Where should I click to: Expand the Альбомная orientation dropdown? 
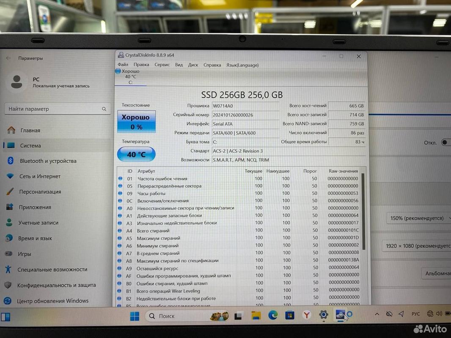point(436,273)
